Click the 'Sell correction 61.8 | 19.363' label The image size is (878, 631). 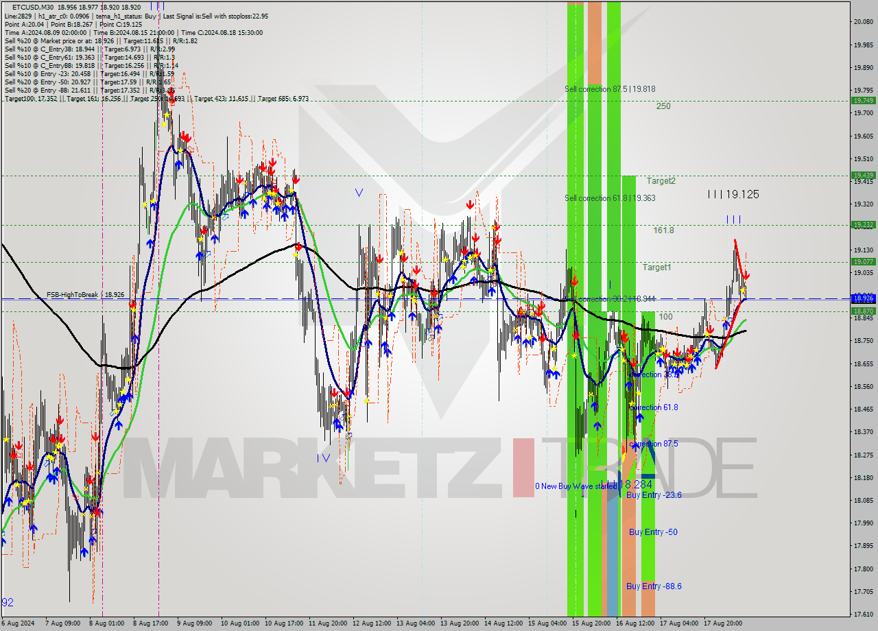click(610, 198)
